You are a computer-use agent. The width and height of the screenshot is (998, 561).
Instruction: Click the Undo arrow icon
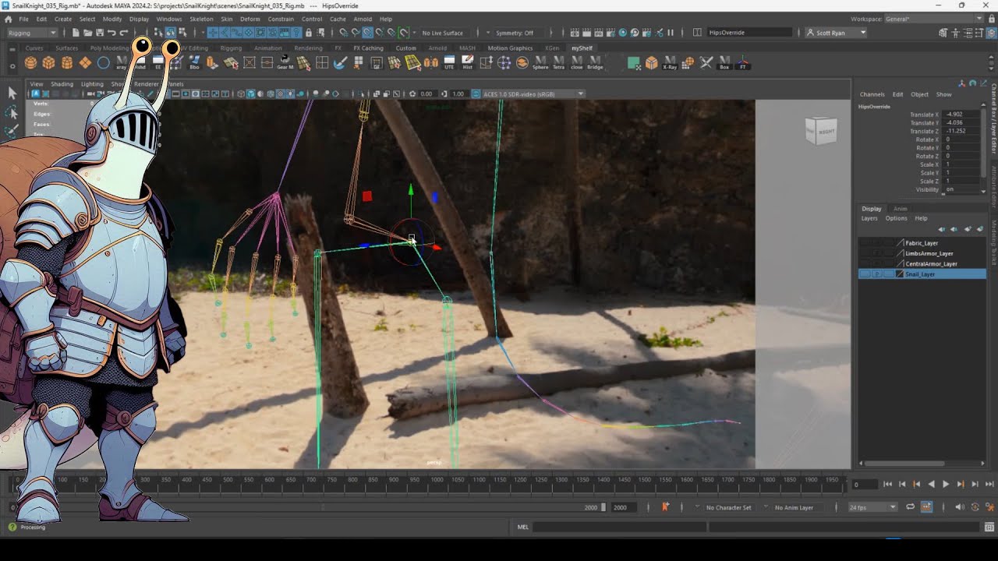[x=112, y=33]
